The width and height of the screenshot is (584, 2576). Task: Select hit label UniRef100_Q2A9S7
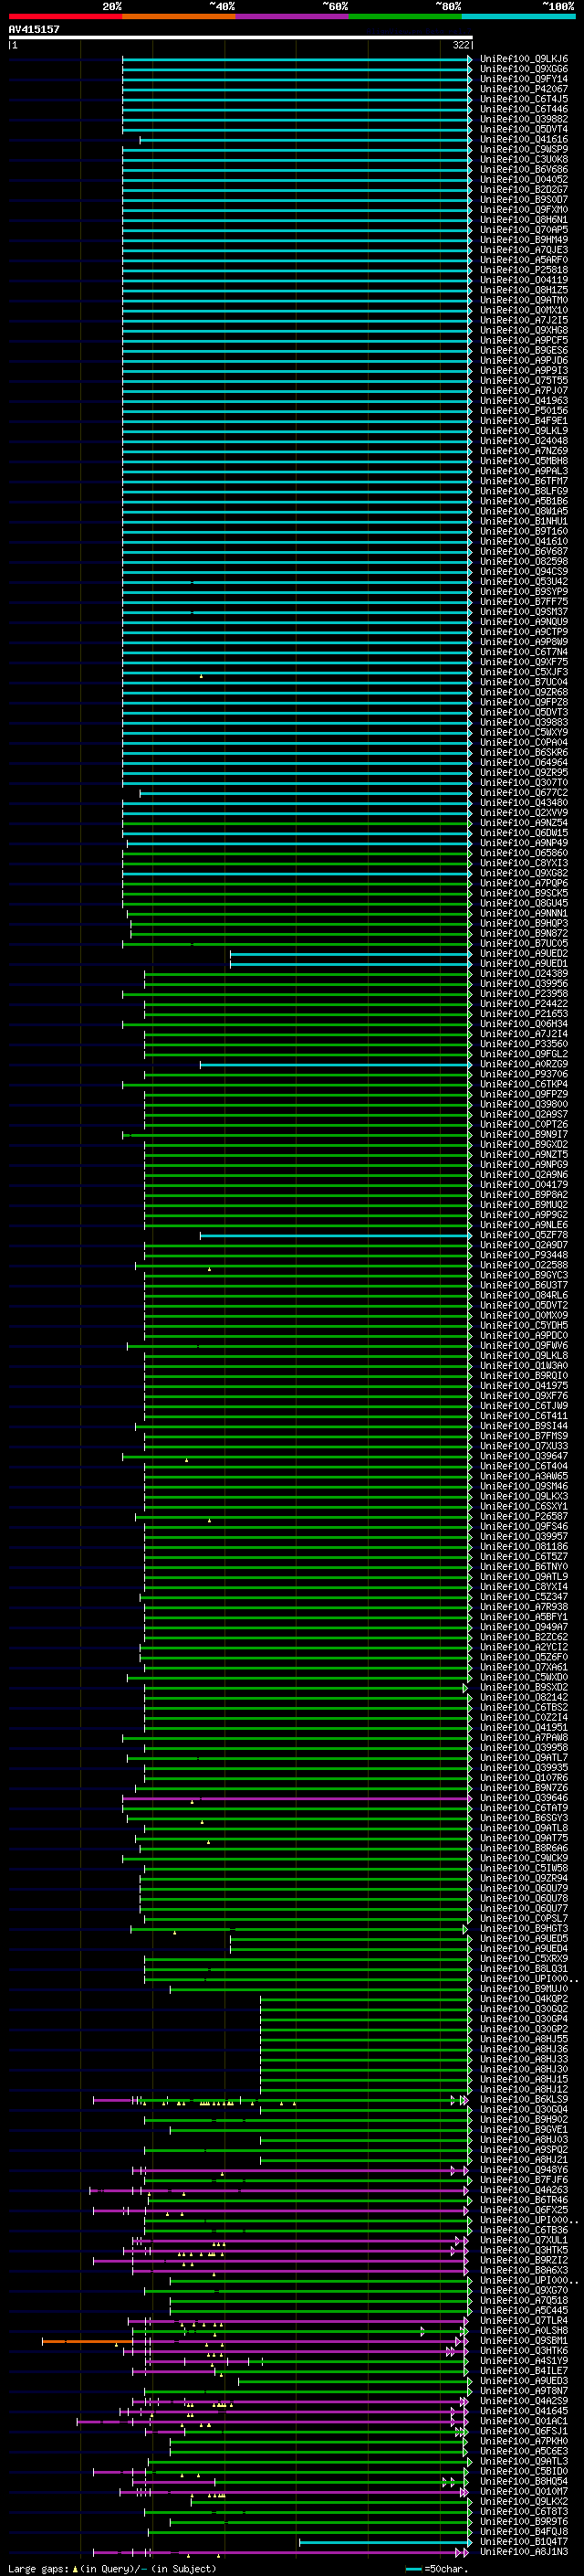[524, 1114]
